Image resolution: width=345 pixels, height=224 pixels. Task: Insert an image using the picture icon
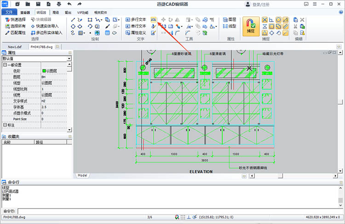click(x=97, y=33)
